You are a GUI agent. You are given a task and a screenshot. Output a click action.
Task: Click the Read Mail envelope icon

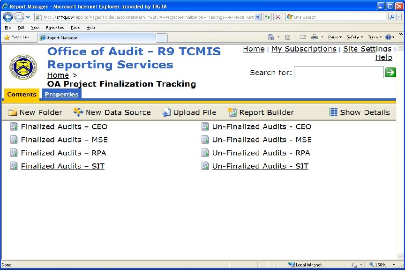click(x=303, y=37)
